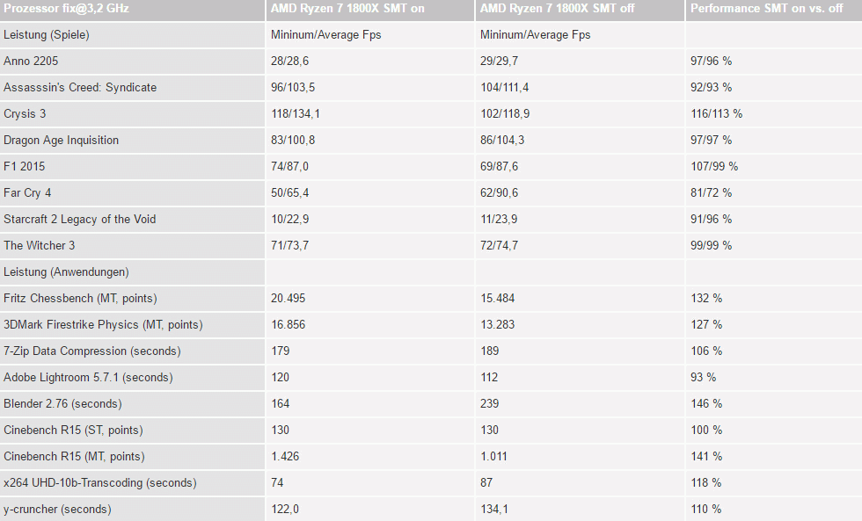Select the Fritz Chessbench value 20.495

pos(289,298)
